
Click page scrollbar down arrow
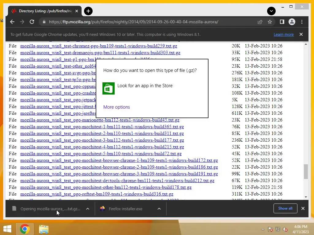[306, 197]
